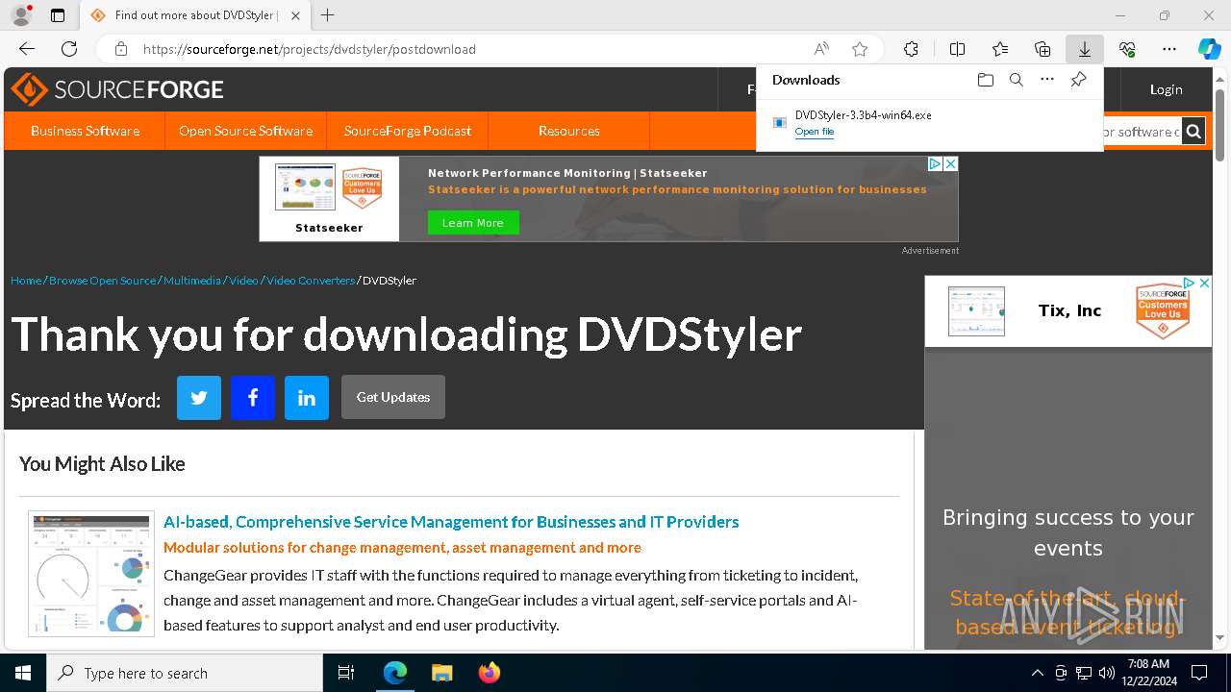Open the browser profile avatar
1231x692 pixels.
coord(20,15)
